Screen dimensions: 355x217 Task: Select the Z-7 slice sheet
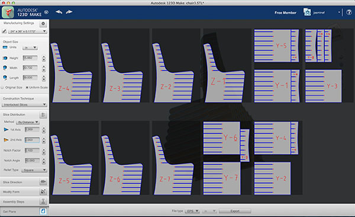176,158
